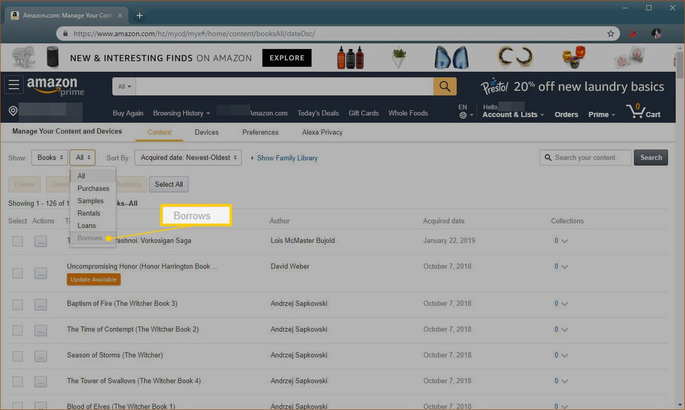Open the search category All dropdown

[x=124, y=87]
